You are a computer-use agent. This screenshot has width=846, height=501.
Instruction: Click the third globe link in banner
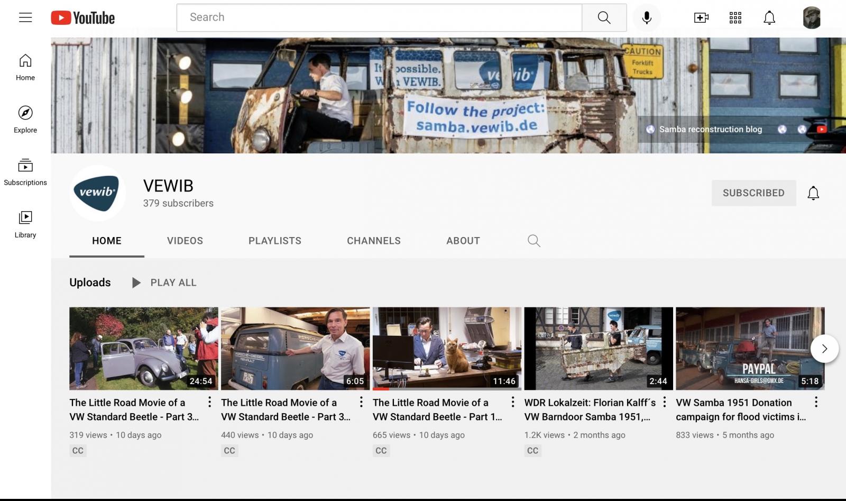[x=802, y=129]
